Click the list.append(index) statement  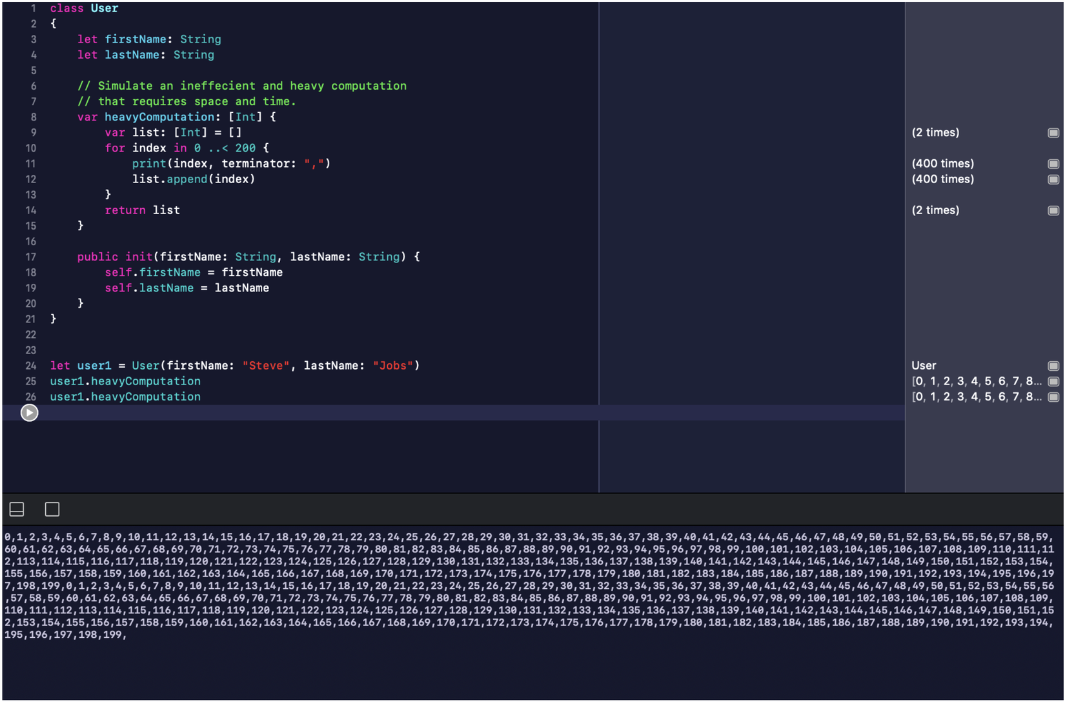194,179
